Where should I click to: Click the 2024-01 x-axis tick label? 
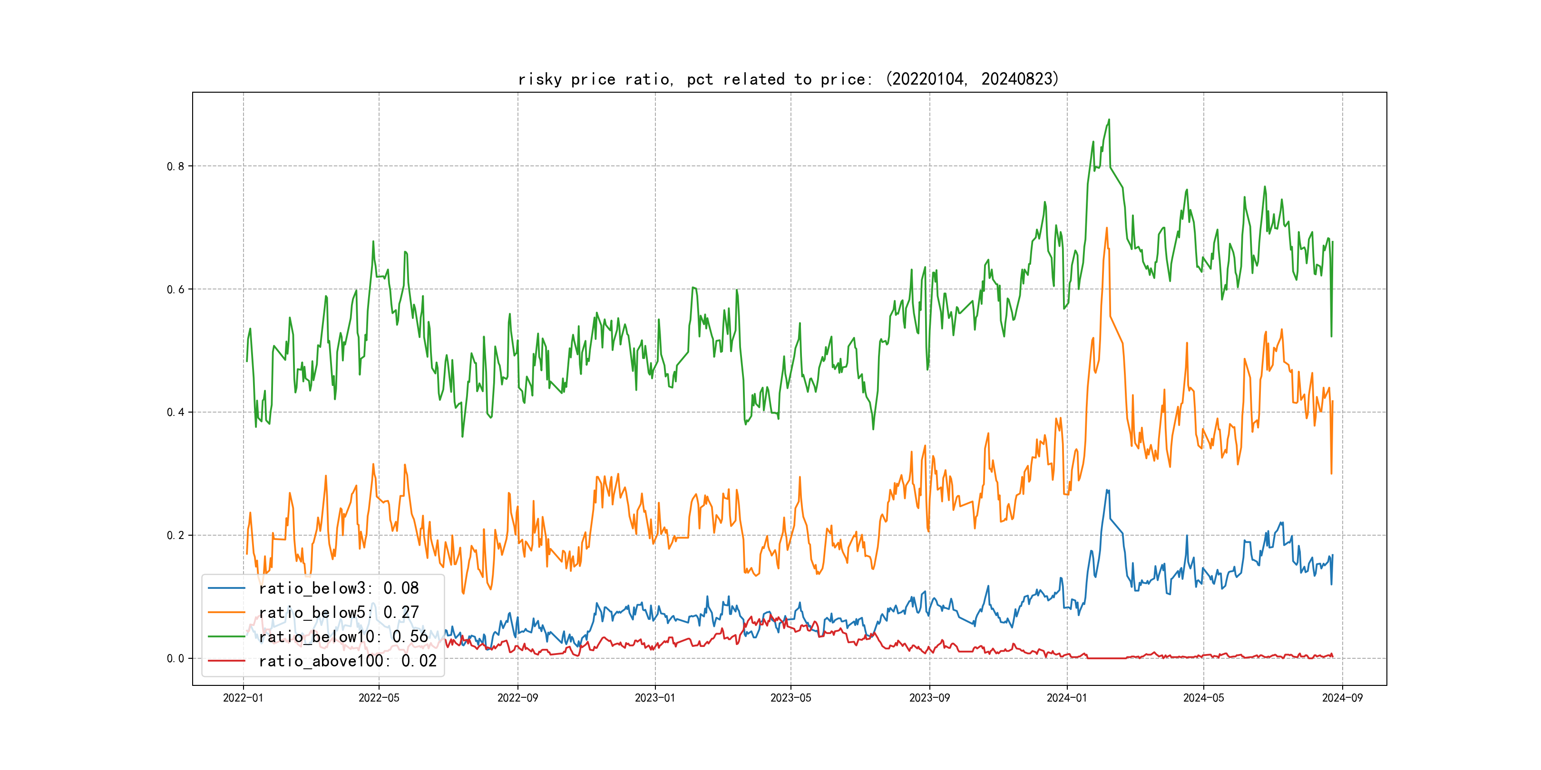(x=1067, y=698)
